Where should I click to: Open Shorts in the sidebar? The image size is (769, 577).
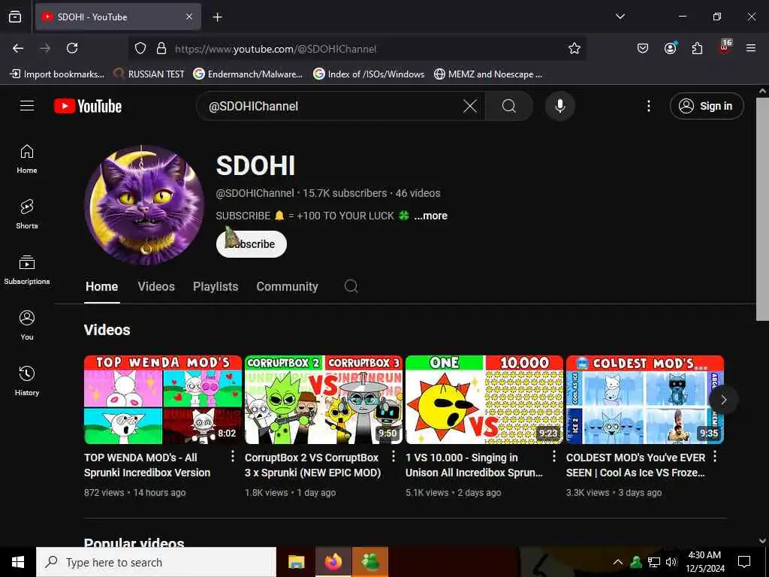27,214
